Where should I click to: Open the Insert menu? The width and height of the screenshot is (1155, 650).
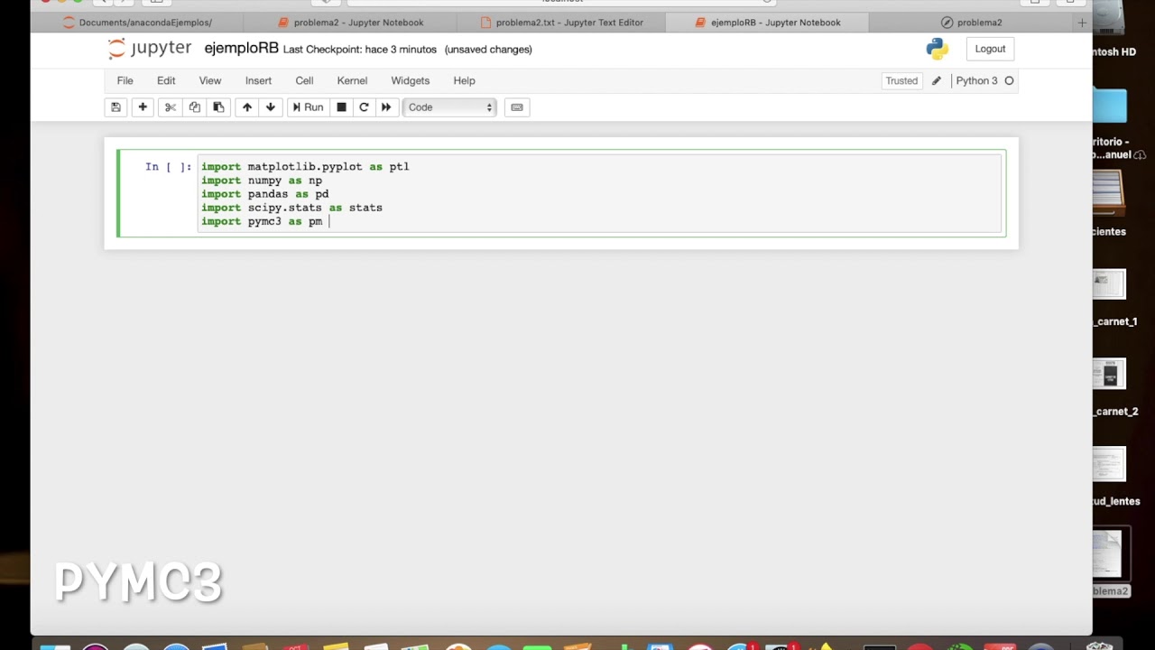(258, 80)
